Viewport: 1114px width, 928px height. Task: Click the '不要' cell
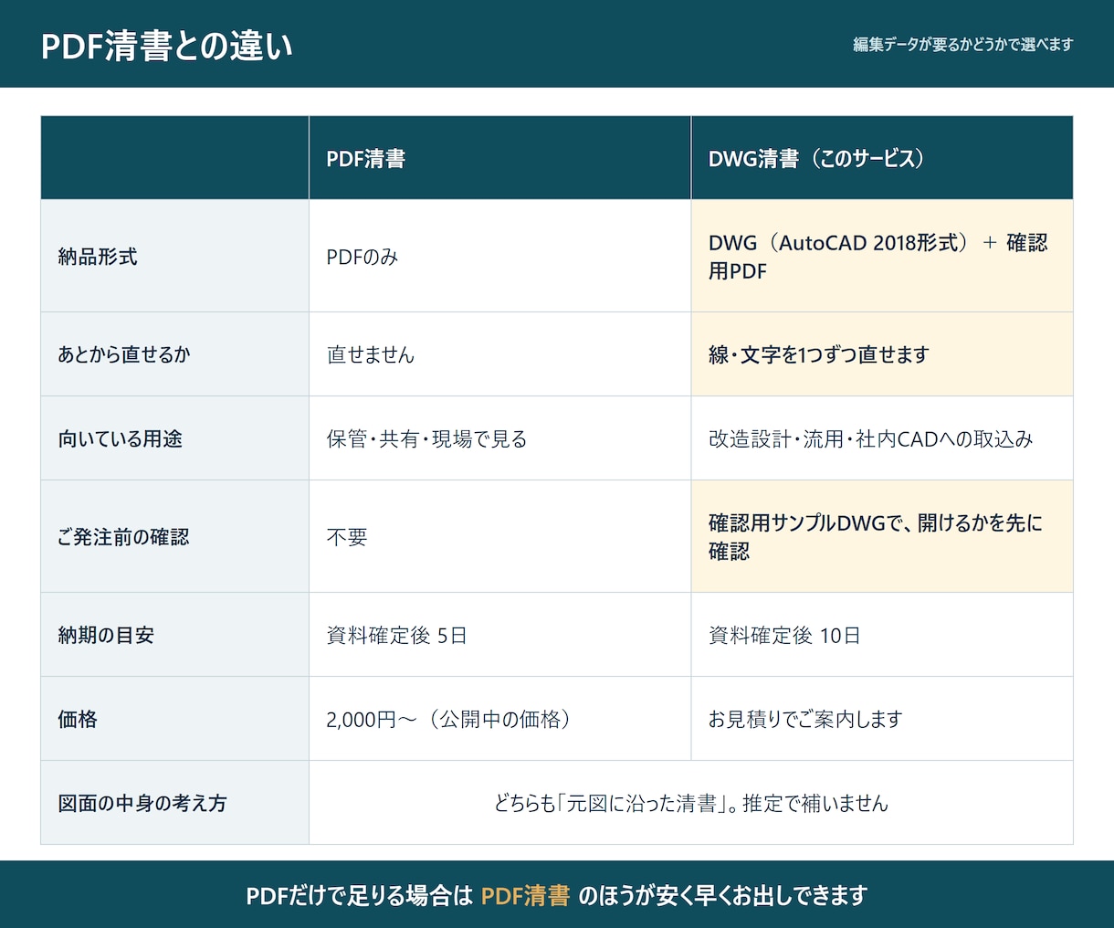coord(499,536)
